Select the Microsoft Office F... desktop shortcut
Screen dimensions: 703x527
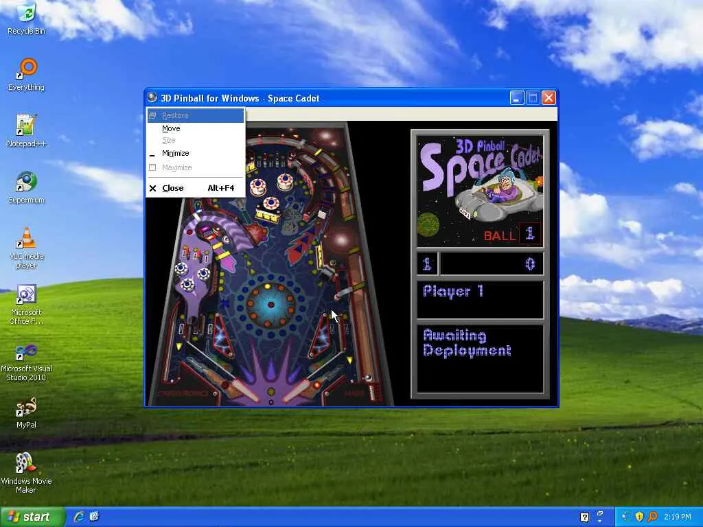[26, 304]
